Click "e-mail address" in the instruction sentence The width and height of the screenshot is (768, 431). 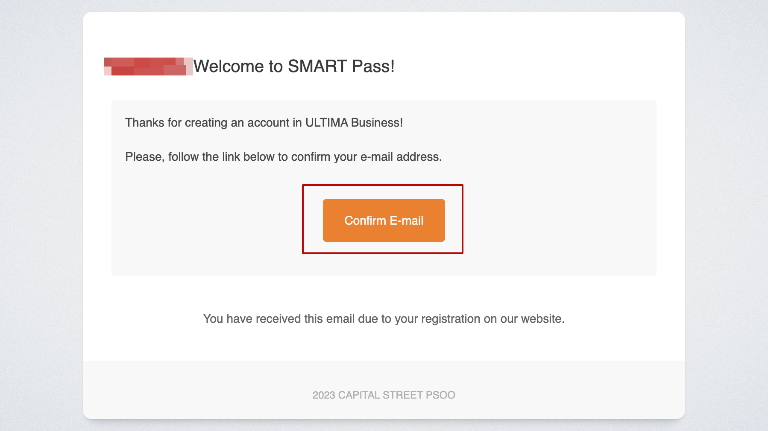point(400,157)
